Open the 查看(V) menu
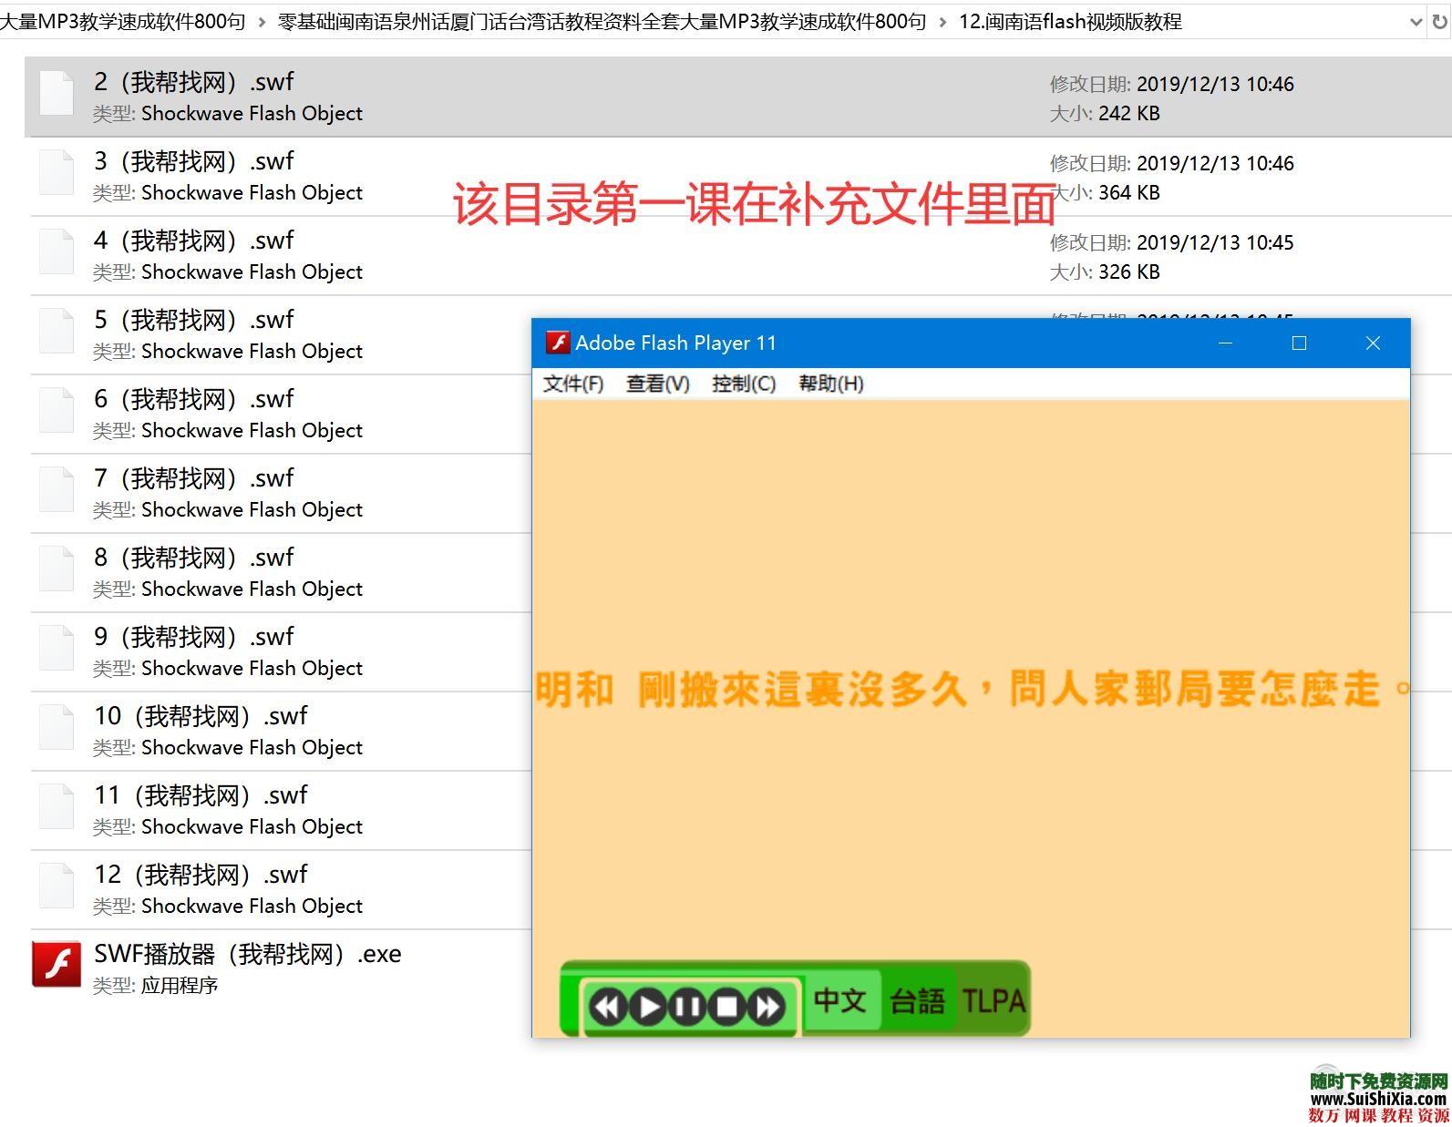Screen dimensions: 1452x1127 (x=658, y=384)
